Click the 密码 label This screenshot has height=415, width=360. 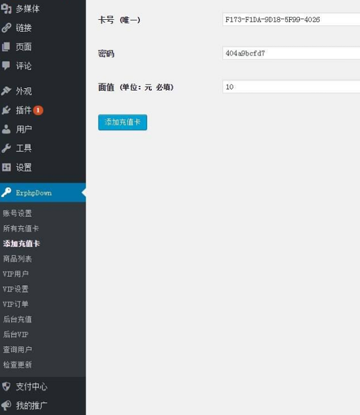point(106,54)
